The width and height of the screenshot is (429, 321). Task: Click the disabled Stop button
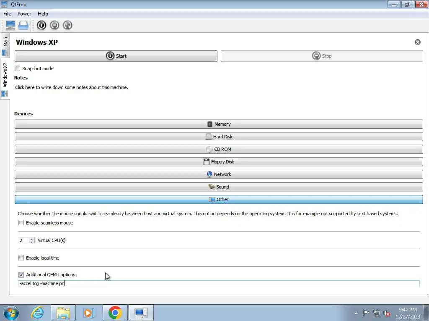322,56
